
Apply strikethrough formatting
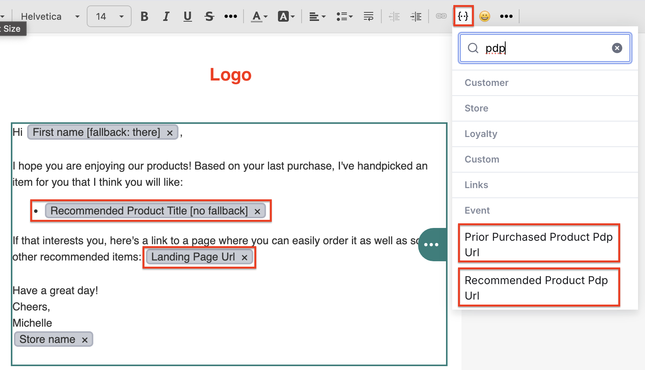point(209,16)
